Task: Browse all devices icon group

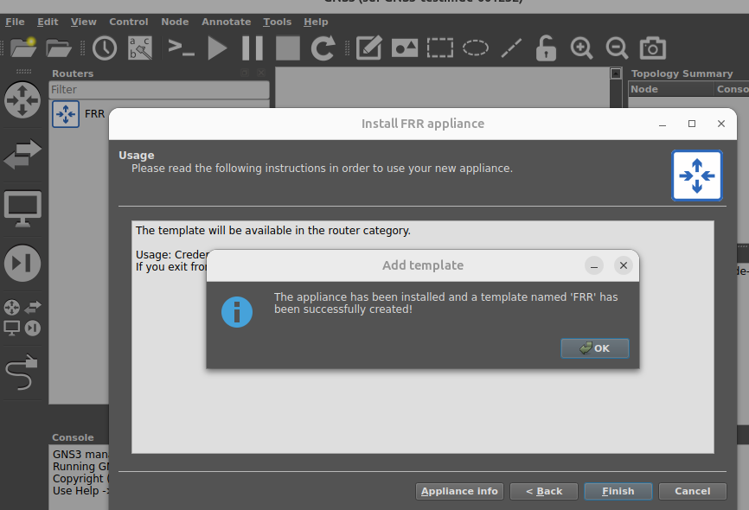Action: tap(22, 317)
